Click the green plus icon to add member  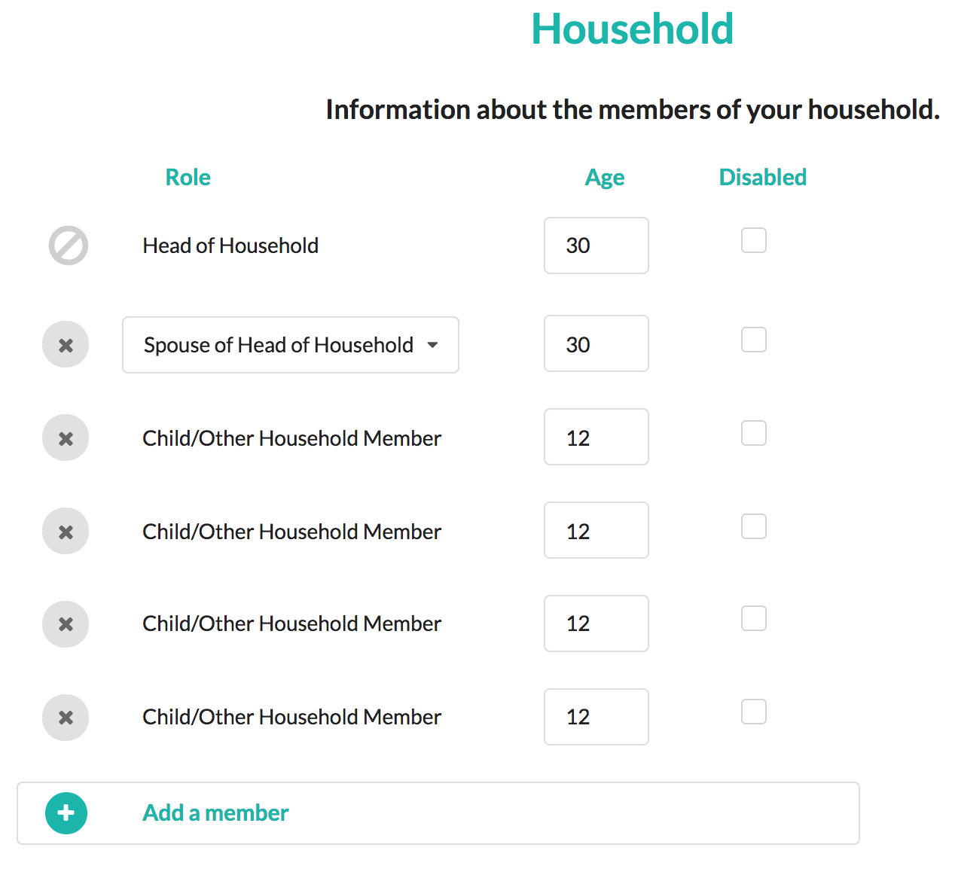pos(66,813)
